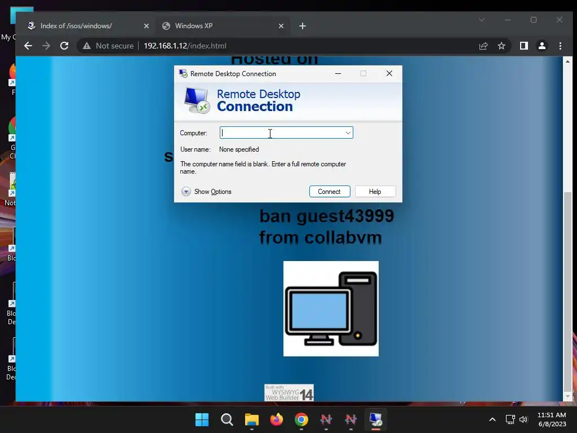The width and height of the screenshot is (577, 433).
Task: Open the volume control in tray
Action: click(x=523, y=419)
